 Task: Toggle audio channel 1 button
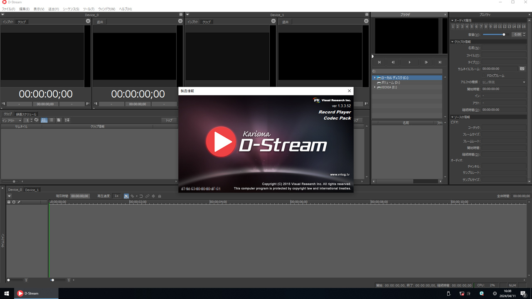pos(453,27)
